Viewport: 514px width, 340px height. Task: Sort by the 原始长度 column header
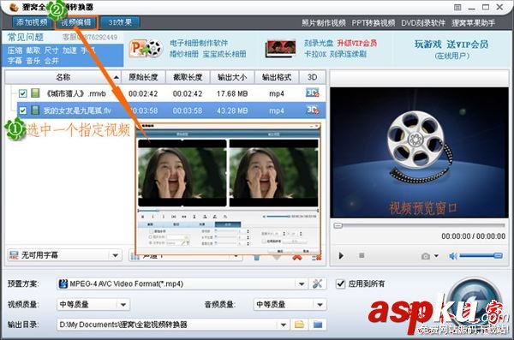[143, 77]
